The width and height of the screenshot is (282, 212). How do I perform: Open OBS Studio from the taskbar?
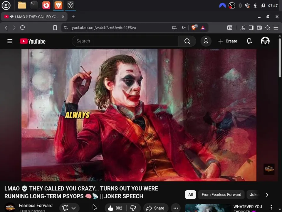click(x=70, y=5)
